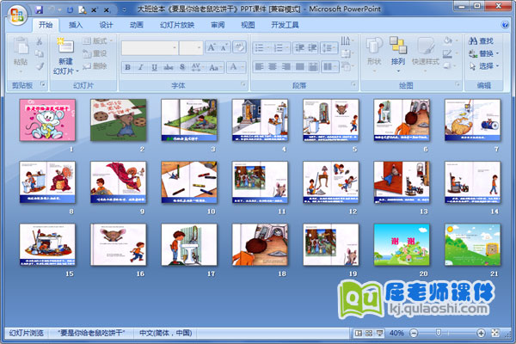
Task: Toggle Slide Sorter view button
Action: tap(370, 332)
